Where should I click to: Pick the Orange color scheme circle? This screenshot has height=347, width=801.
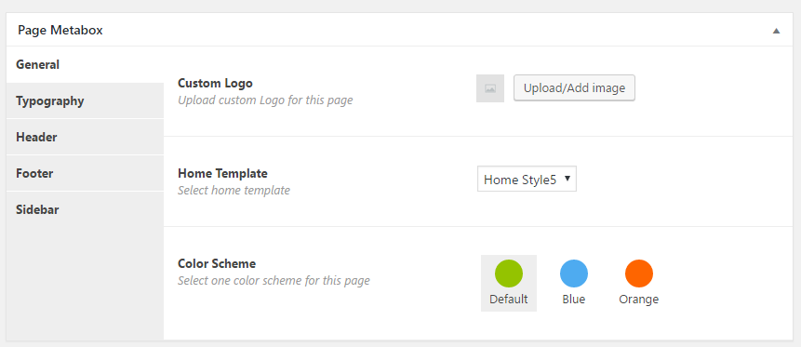639,274
